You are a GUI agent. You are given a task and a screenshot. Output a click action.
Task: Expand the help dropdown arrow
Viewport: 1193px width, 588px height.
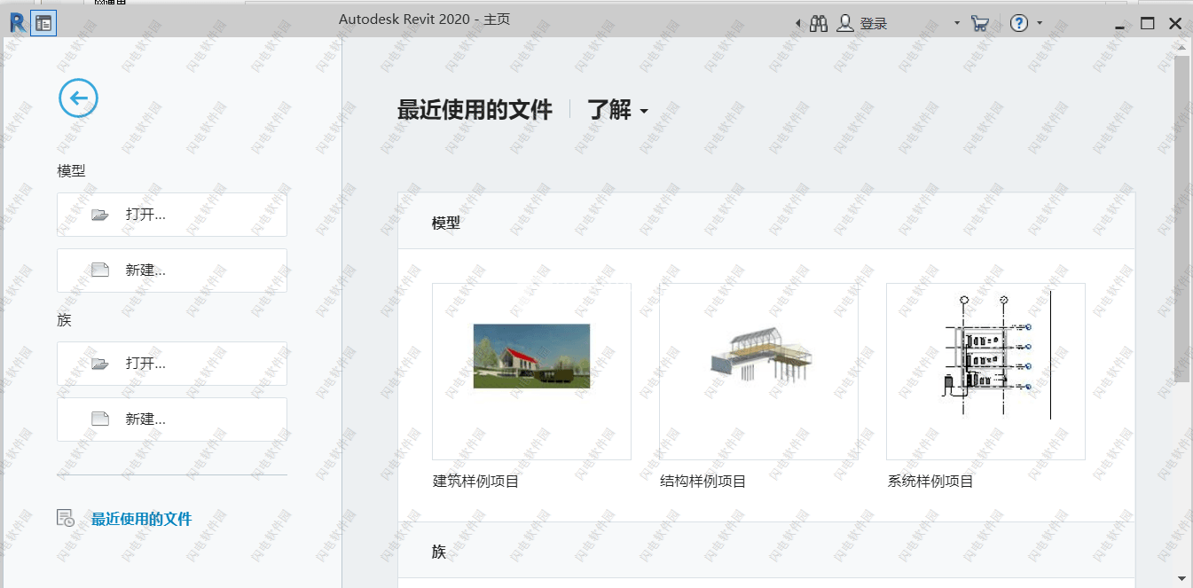point(1040,24)
